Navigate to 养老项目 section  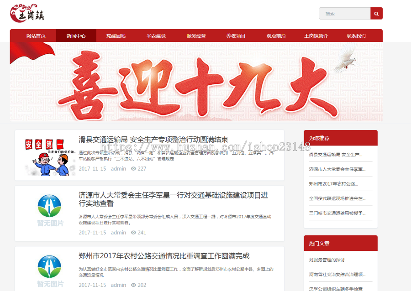pos(236,36)
